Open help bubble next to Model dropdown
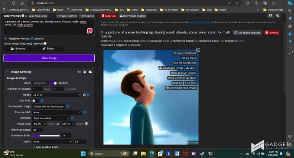294x158 pixels. [88, 95]
